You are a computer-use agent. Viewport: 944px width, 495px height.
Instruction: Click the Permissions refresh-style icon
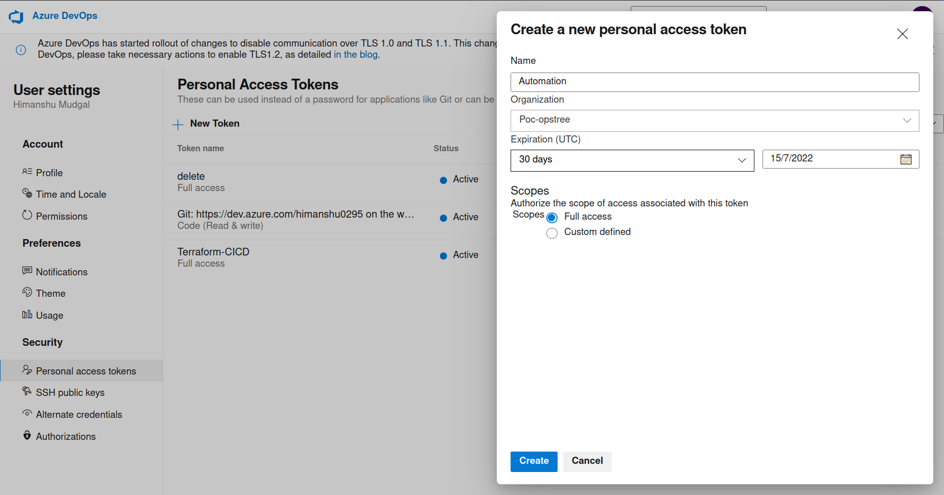click(x=27, y=216)
